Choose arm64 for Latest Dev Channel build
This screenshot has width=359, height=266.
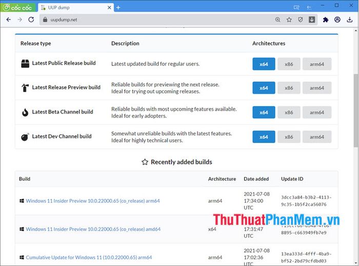pos(317,137)
